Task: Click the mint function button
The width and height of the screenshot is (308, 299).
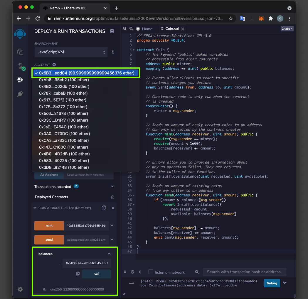Action: 49,225
